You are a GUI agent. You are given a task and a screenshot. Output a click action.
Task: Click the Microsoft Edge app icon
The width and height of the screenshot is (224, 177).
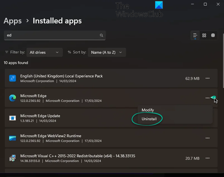coord(12,98)
